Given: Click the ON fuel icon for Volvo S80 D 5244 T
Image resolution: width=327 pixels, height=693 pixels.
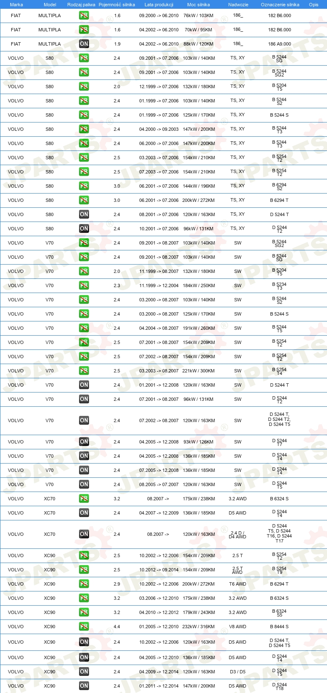Looking at the screenshot, I should [x=84, y=214].
